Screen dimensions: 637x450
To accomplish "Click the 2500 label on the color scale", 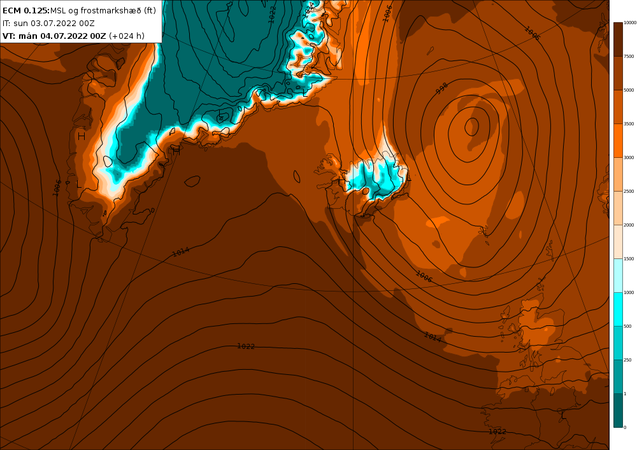I will (x=629, y=191).
